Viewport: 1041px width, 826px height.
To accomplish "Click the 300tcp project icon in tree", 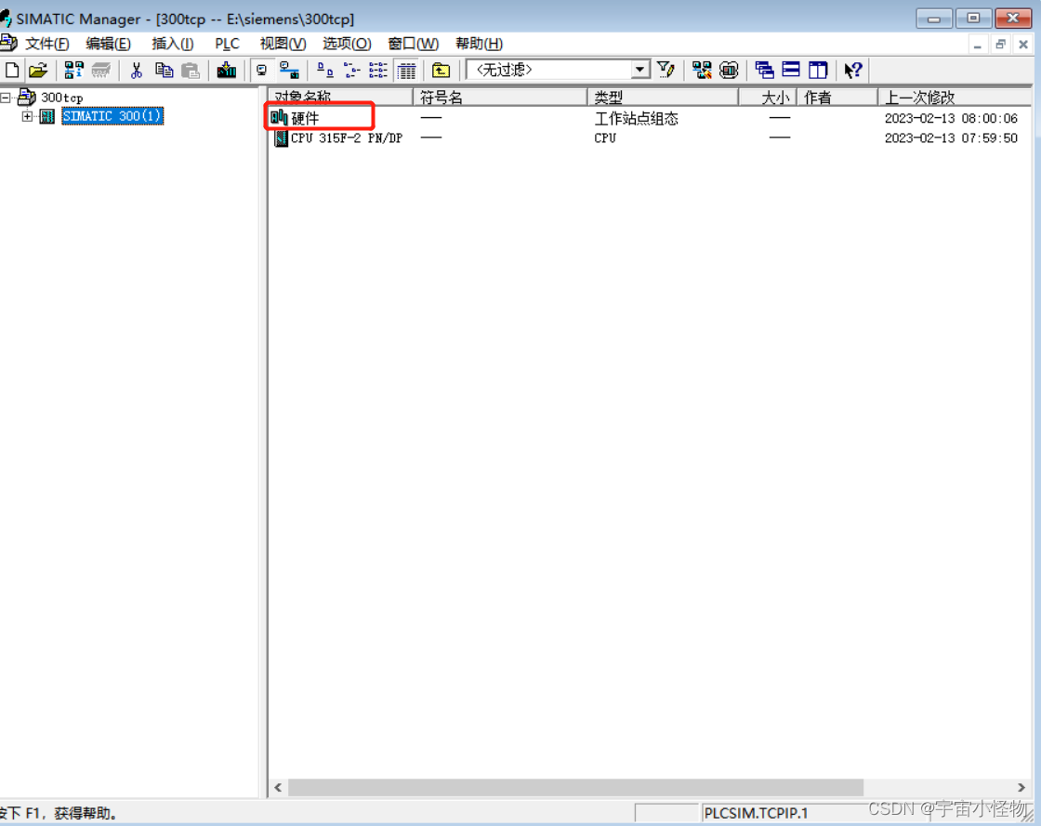I will (26, 97).
